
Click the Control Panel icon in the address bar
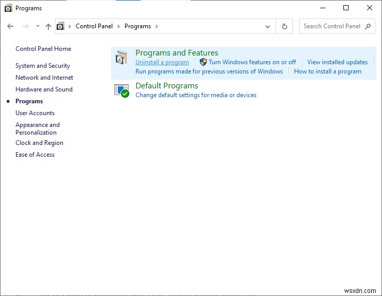[61, 26]
